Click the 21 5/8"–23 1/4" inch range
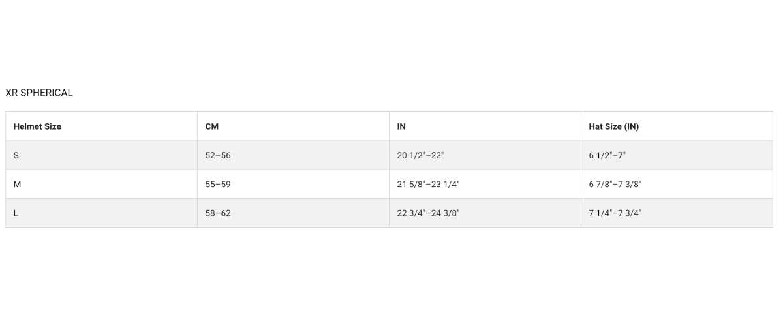 pos(428,185)
